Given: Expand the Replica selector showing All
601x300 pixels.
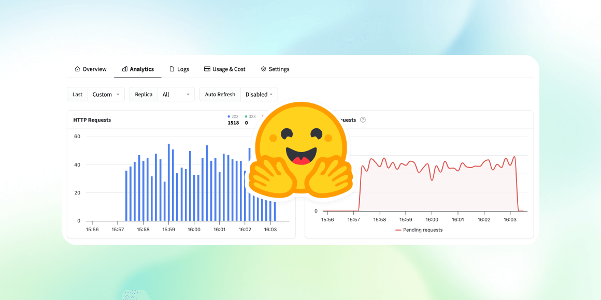Looking at the screenshot, I should [176, 94].
